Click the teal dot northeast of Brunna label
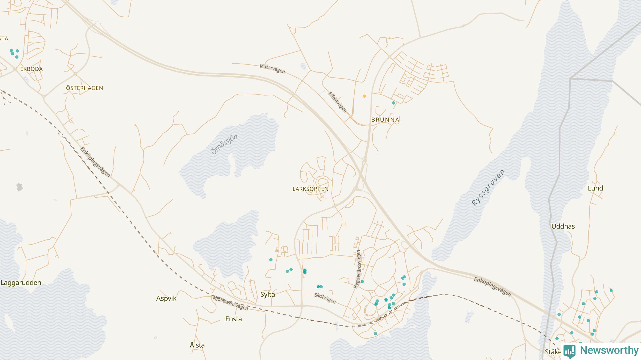 point(393,103)
